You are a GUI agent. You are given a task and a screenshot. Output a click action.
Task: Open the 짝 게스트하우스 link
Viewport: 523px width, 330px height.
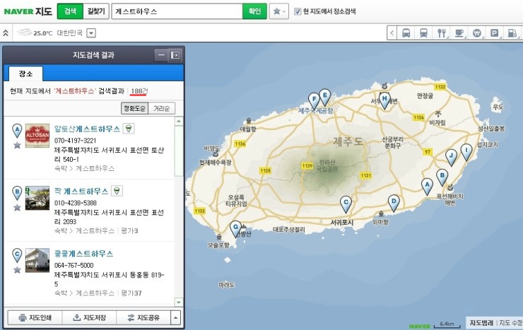tap(81, 191)
